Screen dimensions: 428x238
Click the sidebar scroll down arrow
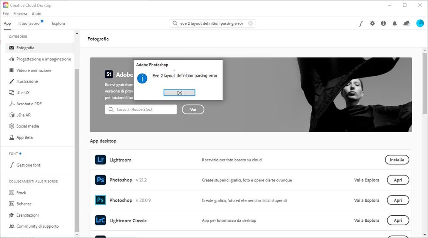click(77, 234)
